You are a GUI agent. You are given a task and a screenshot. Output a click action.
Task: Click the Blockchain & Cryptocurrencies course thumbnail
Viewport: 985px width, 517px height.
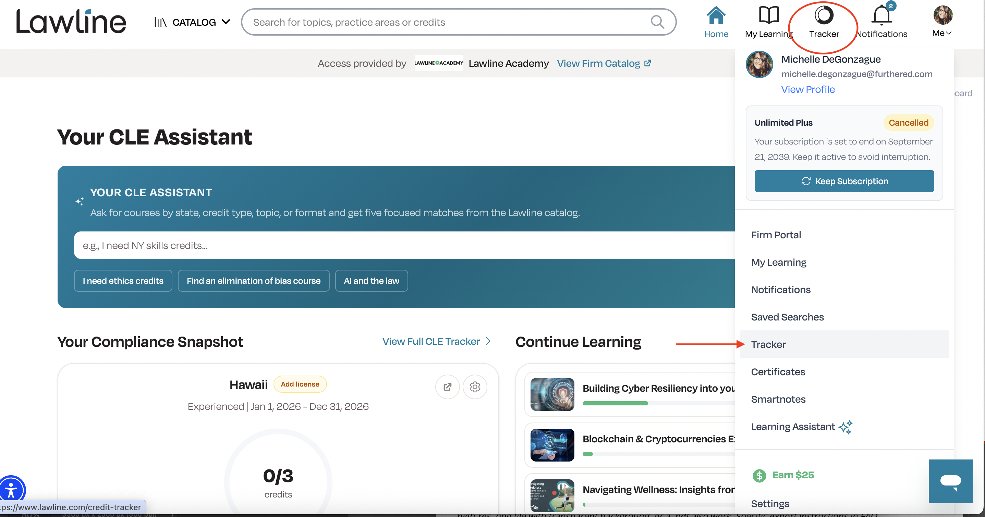552,445
